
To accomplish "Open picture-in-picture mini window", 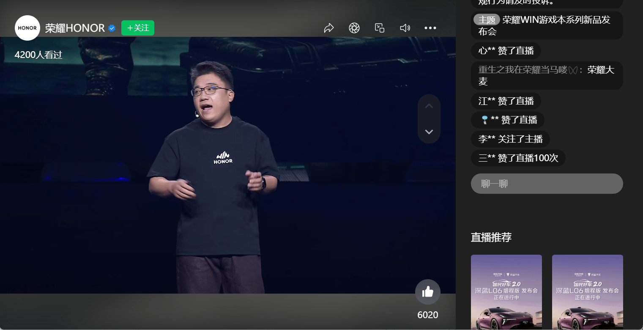I will coord(380,28).
